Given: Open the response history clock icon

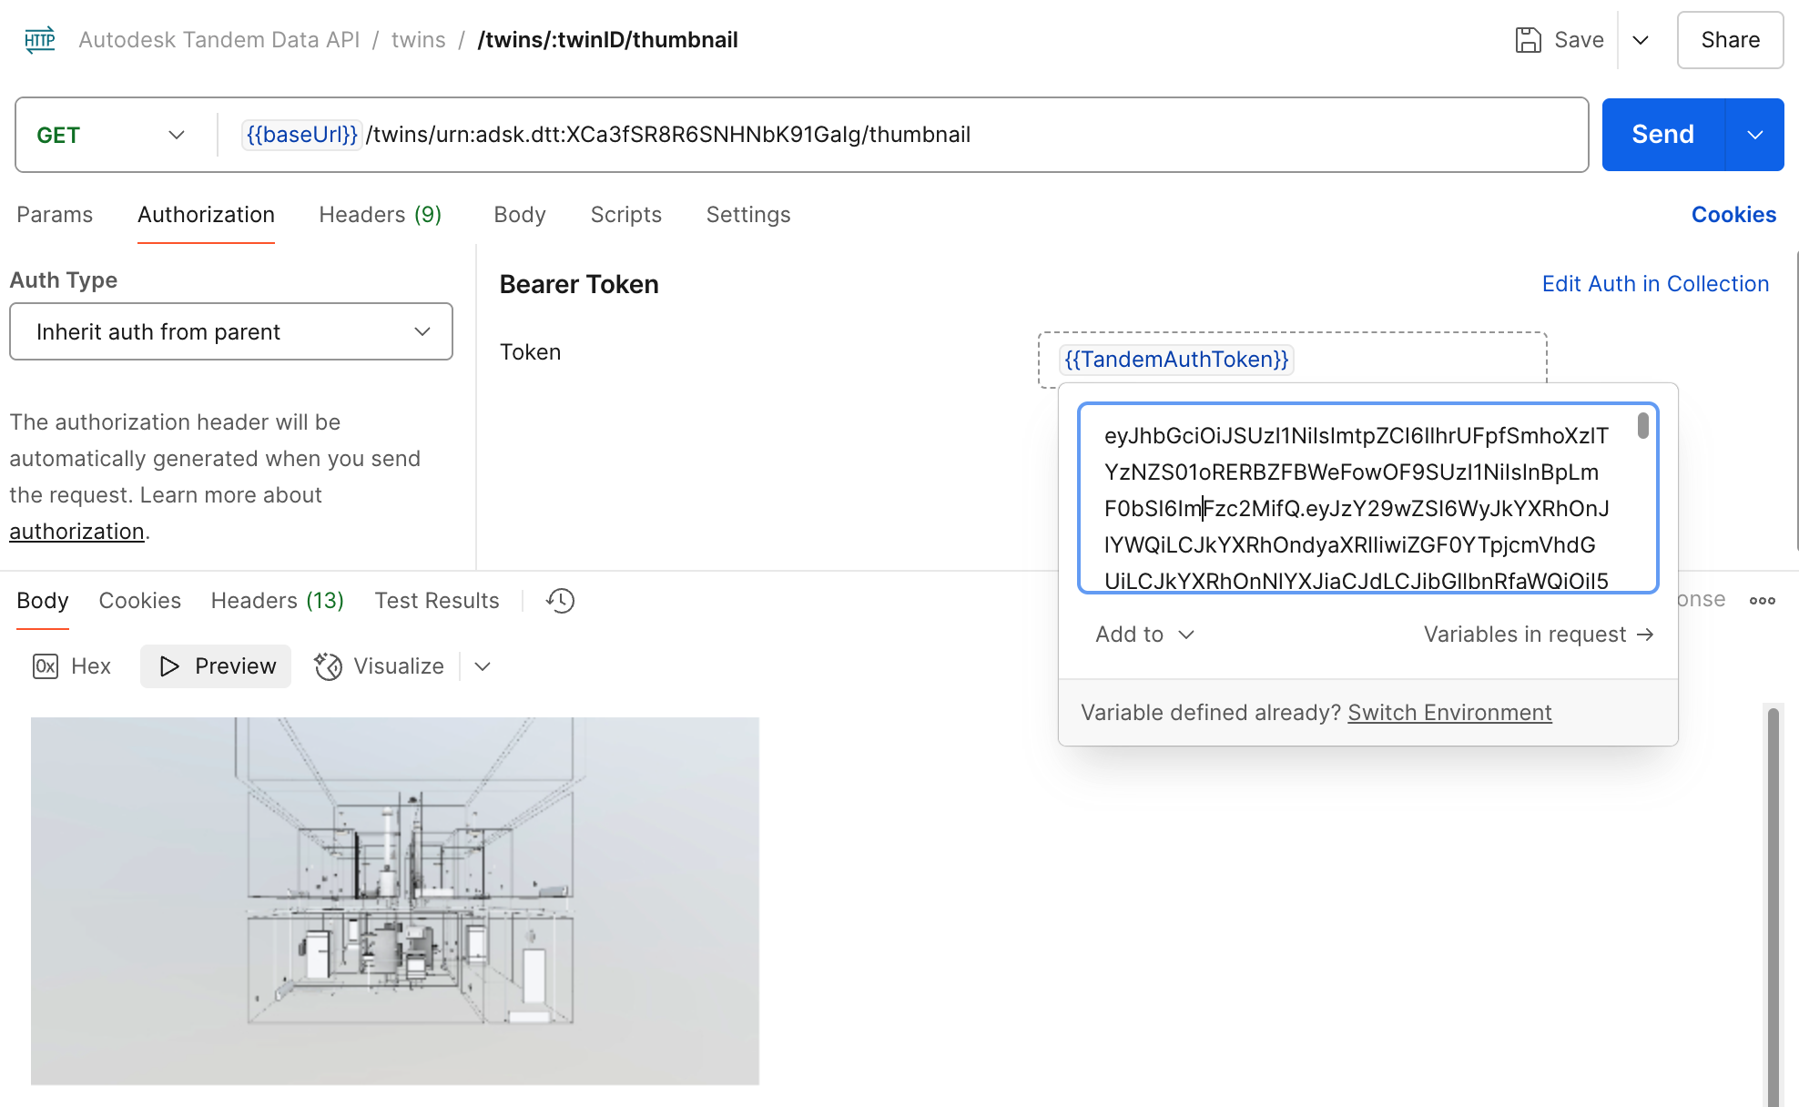Looking at the screenshot, I should [560, 601].
